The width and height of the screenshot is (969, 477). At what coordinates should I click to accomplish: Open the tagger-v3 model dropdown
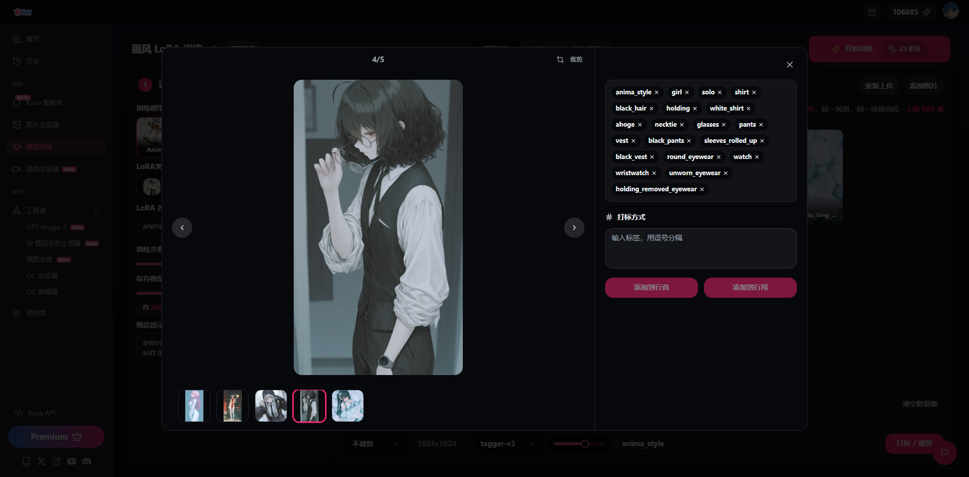click(x=507, y=444)
